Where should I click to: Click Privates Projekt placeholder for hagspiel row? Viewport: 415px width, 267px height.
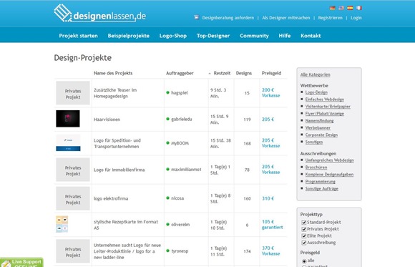tap(73, 93)
